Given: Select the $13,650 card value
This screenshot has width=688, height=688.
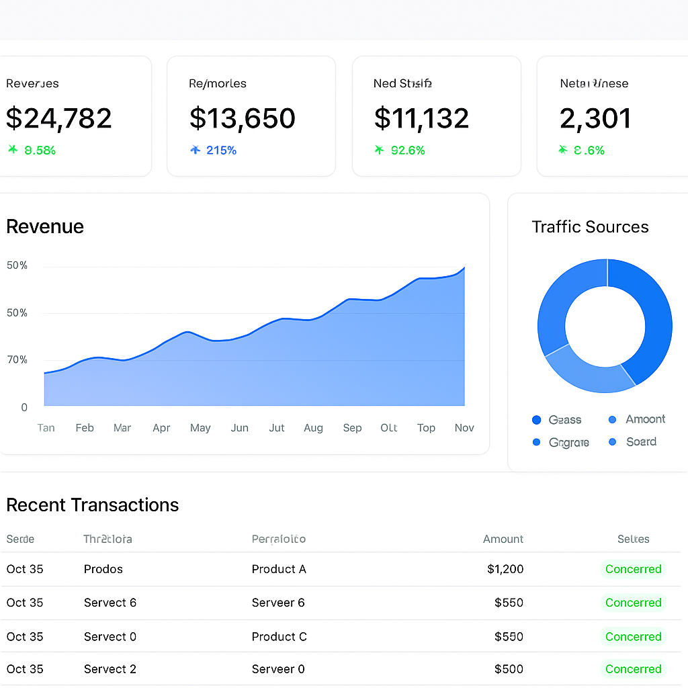Looking at the screenshot, I should [x=242, y=118].
